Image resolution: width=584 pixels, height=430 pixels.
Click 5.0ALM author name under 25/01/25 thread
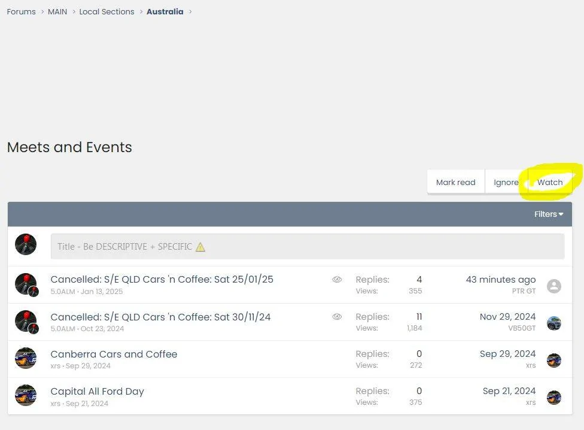63,292
